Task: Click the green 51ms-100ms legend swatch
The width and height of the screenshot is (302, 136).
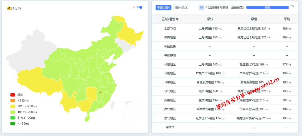Action: pos(13,118)
